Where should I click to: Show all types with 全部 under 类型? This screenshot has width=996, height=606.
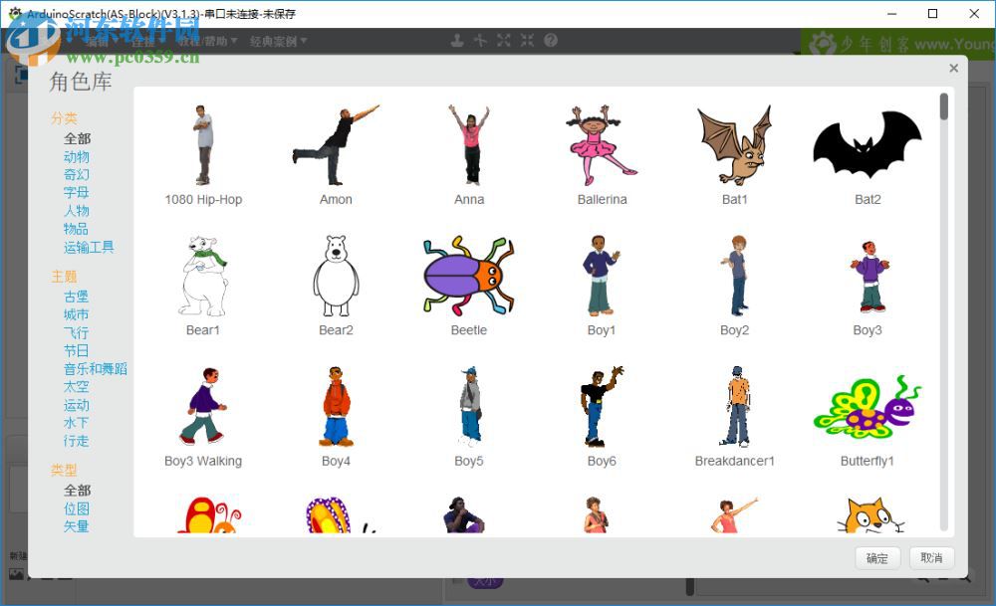(x=77, y=491)
